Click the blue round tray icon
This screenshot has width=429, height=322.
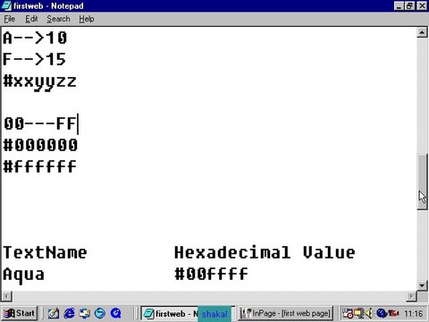click(382, 313)
